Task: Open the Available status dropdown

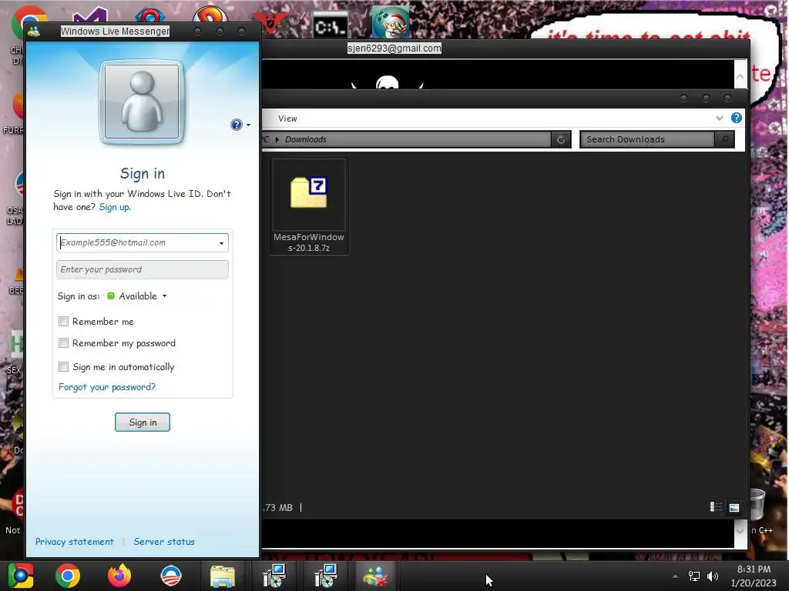Action: (137, 296)
